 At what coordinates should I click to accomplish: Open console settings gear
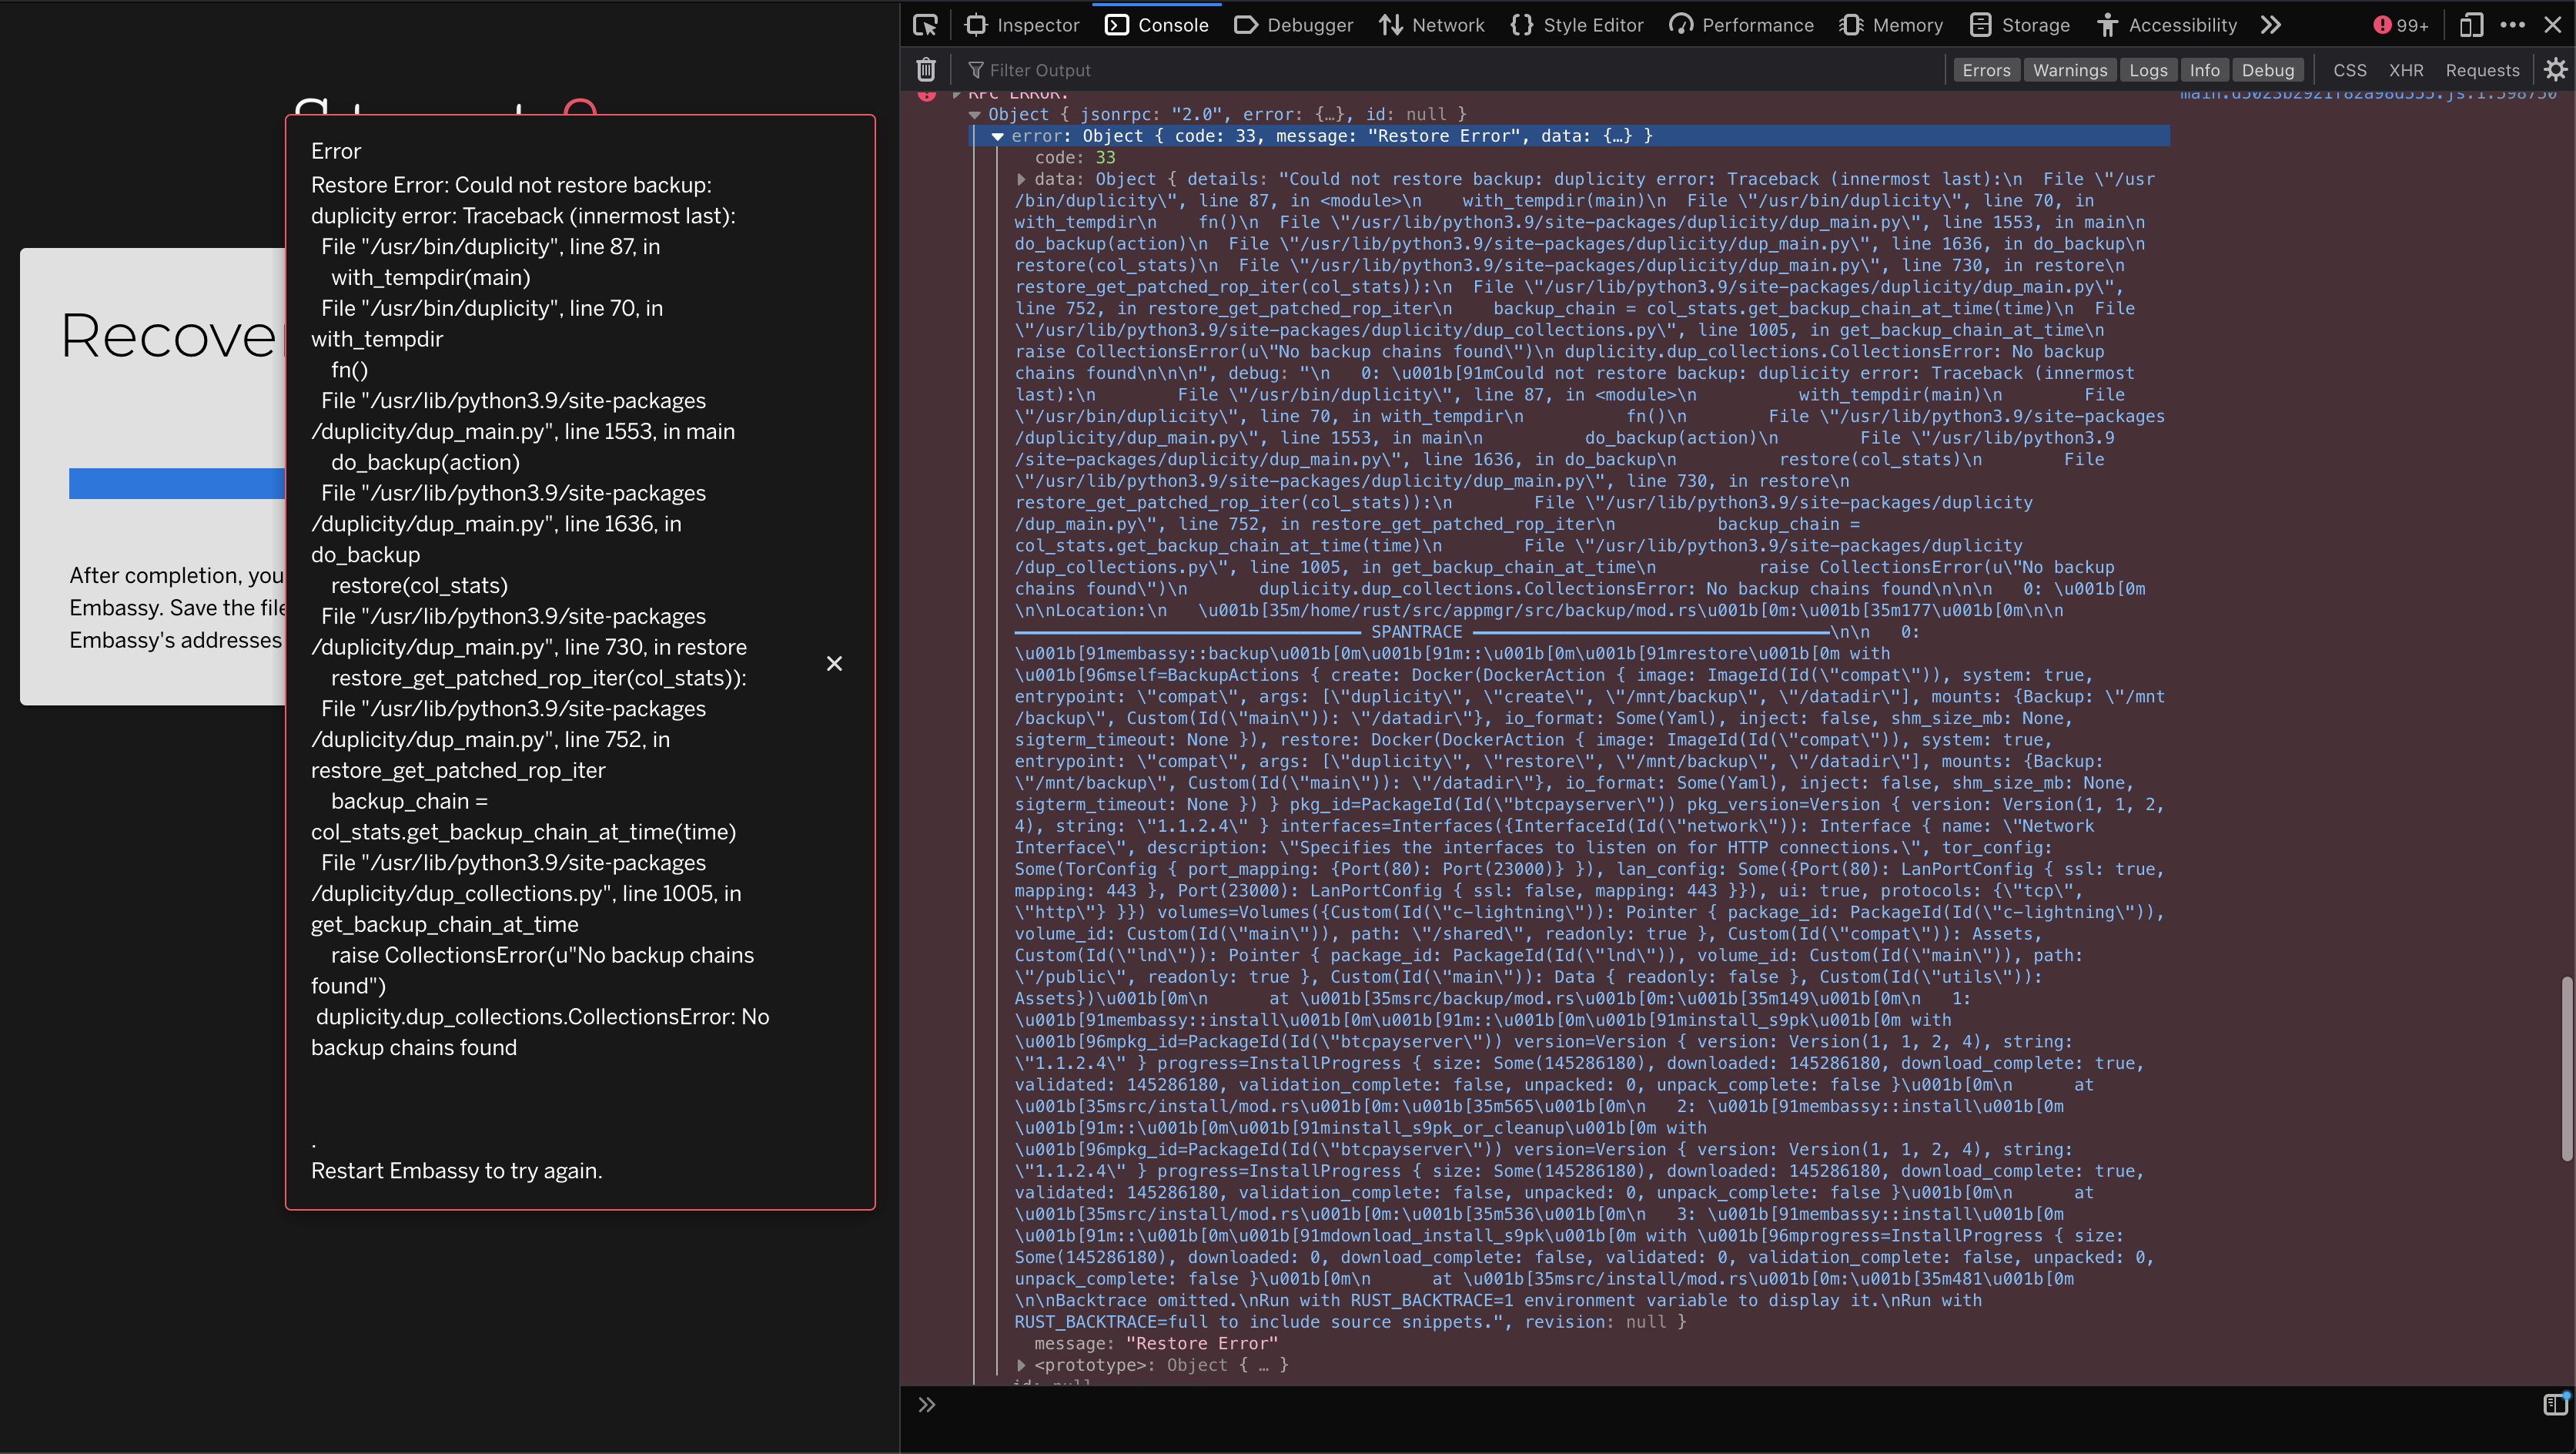click(2555, 69)
